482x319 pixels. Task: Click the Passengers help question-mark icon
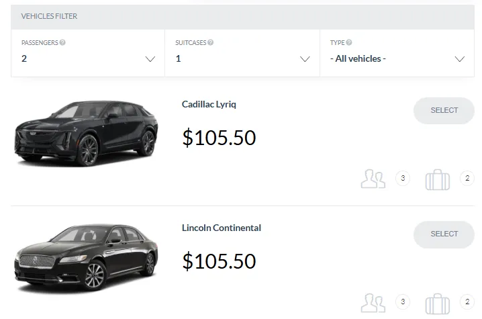(x=62, y=42)
